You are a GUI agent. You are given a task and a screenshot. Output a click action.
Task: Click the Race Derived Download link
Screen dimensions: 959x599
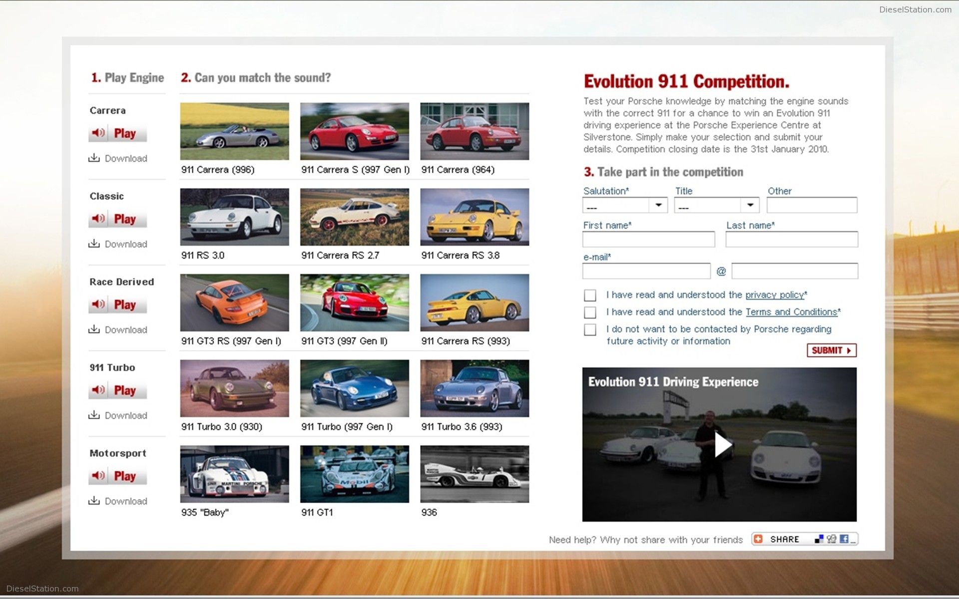click(118, 330)
